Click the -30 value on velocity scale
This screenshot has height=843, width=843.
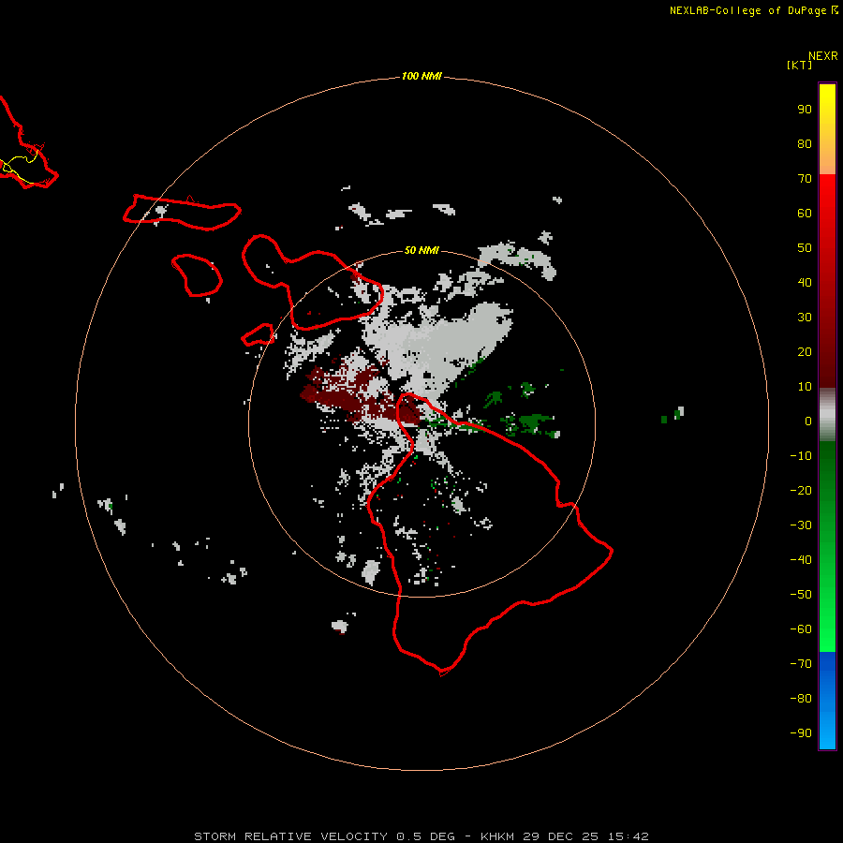[801, 525]
